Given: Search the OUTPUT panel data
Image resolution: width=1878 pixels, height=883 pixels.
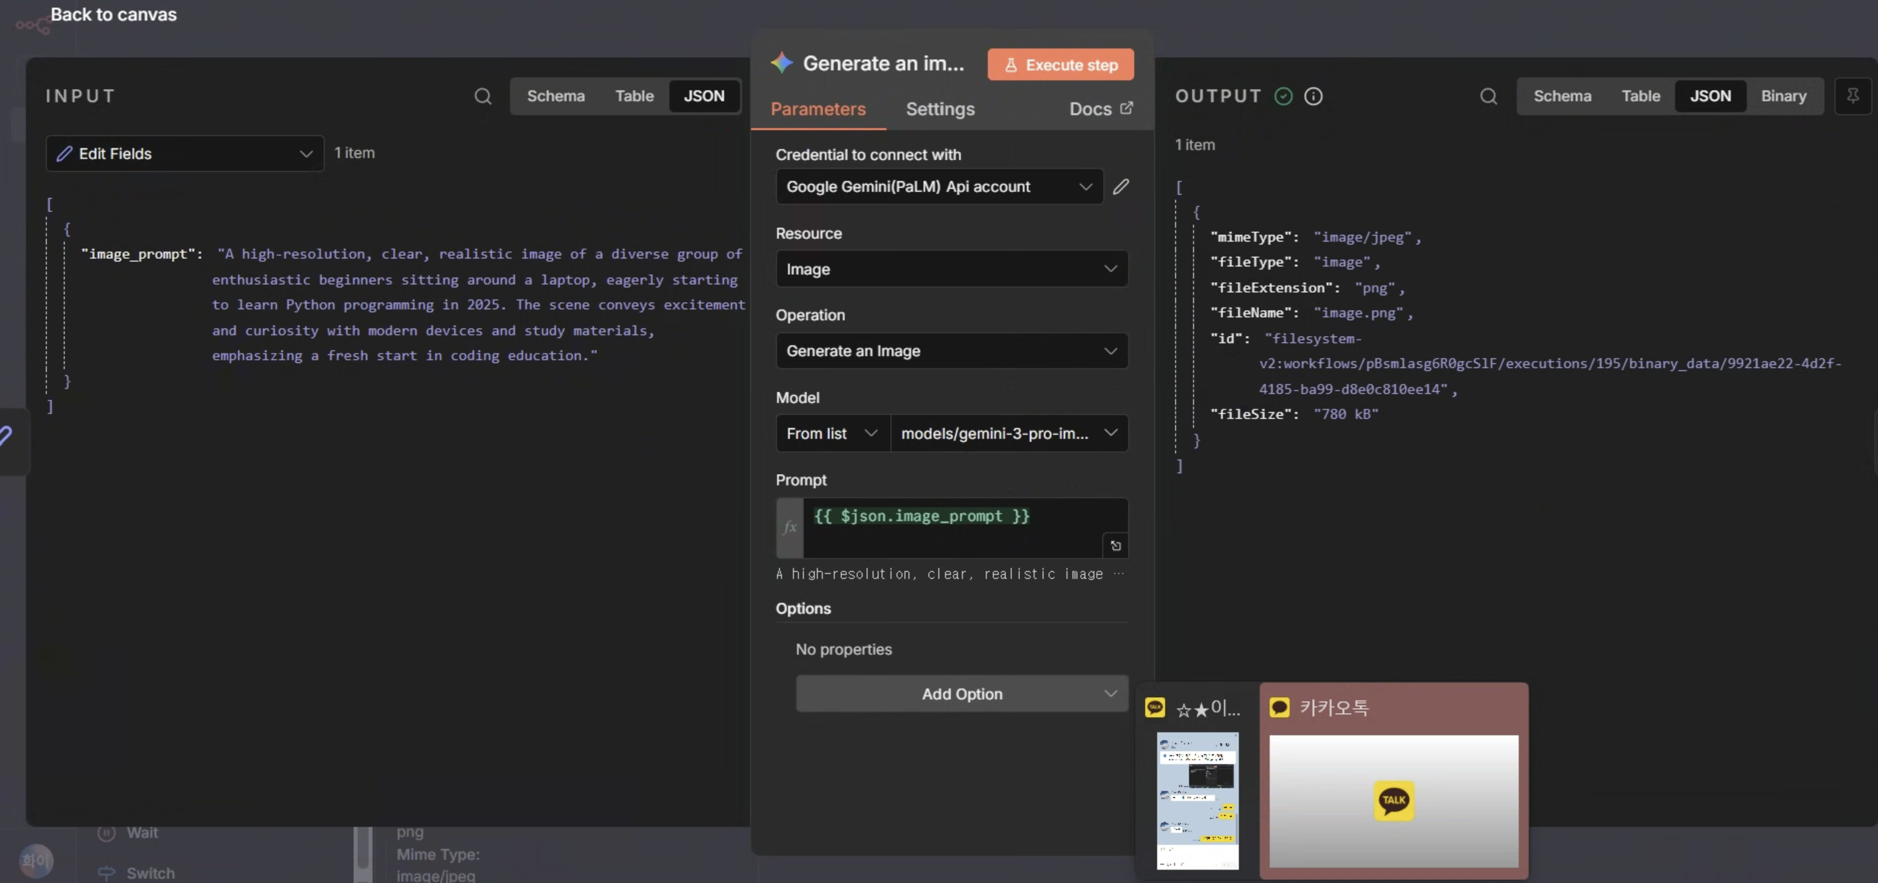Looking at the screenshot, I should click(1489, 96).
